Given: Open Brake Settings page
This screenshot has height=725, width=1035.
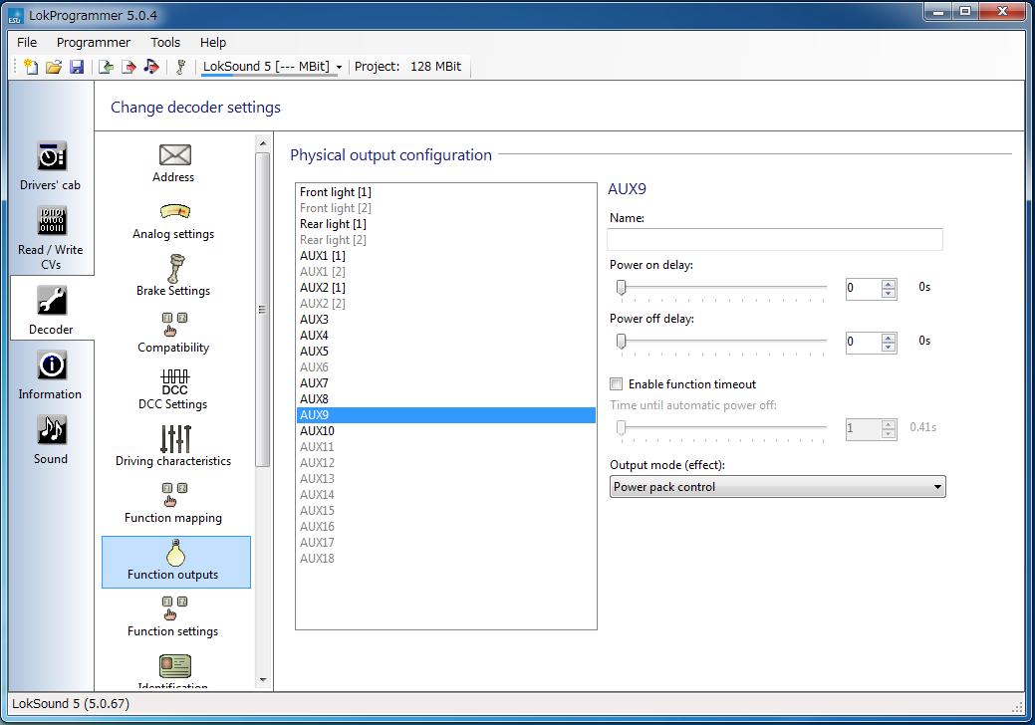Looking at the screenshot, I should point(174,276).
